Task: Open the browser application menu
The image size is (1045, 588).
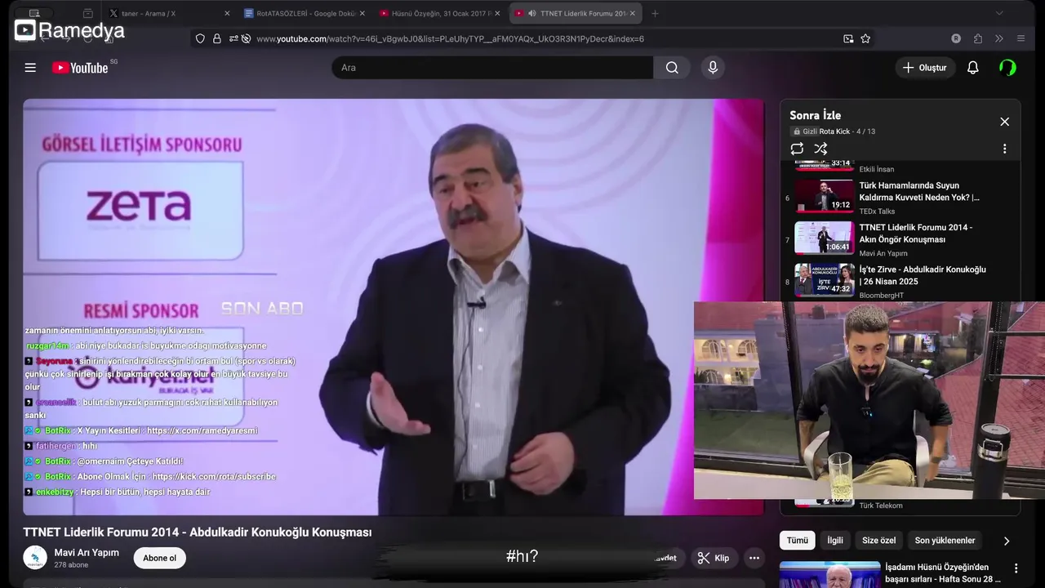Action: pos(1021,38)
